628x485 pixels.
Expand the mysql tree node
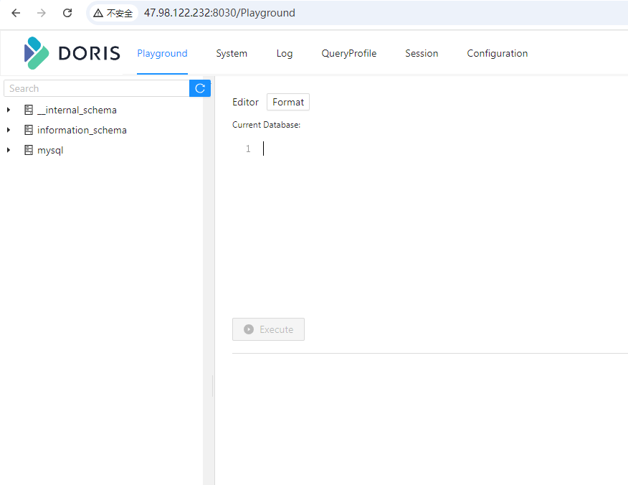[x=9, y=150]
